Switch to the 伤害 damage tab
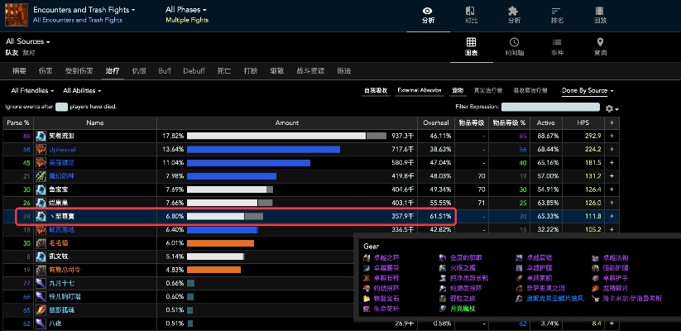This screenshot has width=681, height=331. (45, 71)
